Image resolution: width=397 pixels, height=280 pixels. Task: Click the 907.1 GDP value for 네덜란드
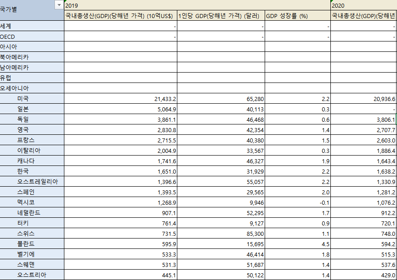(x=121, y=213)
